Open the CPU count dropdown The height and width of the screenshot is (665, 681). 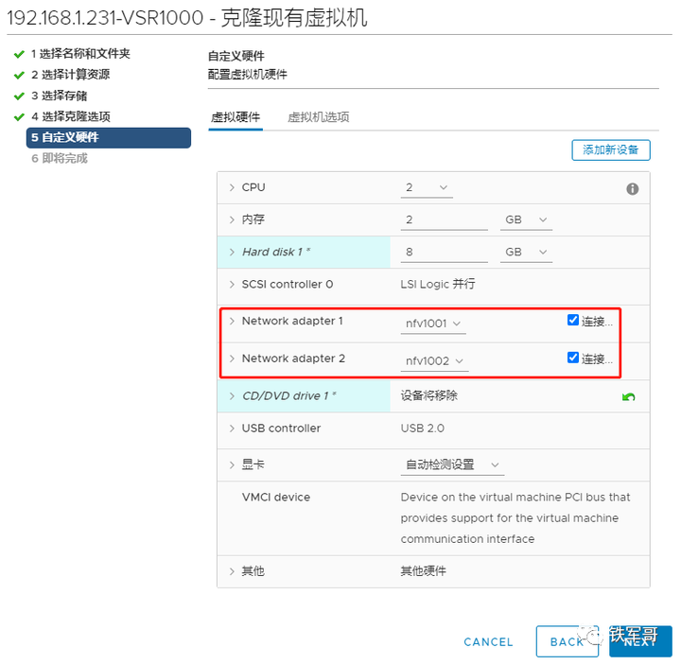click(x=427, y=187)
